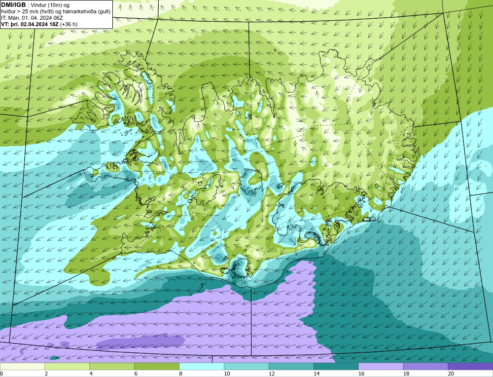The height and width of the screenshot is (377, 493).
Task: Click the 'DMI/IGB' title text
Action: tap(13, 5)
